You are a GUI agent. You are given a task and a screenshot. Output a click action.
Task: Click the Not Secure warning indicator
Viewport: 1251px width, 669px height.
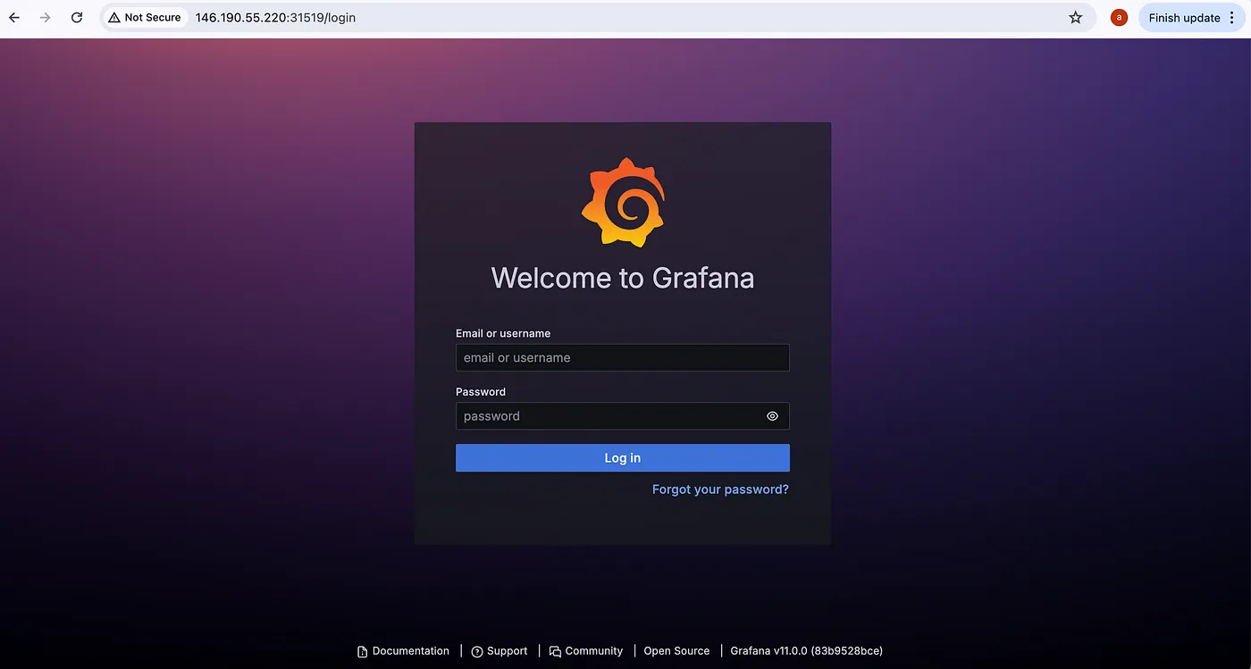[x=144, y=18]
